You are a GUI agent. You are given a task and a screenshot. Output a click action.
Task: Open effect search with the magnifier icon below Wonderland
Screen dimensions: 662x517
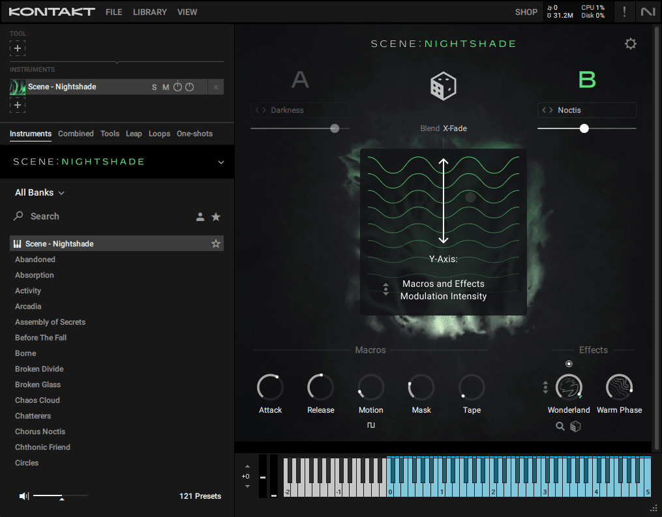click(x=560, y=426)
